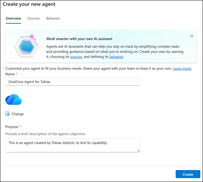The width and height of the screenshot is (203, 182).
Task: Grab the Purpose text area resize handle
Action: pyautogui.click(x=138, y=151)
